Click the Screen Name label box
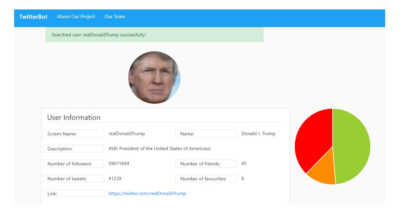 73,134
